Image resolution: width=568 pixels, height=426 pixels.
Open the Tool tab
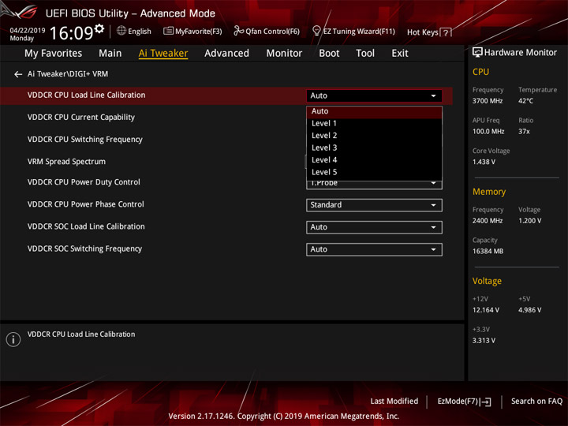pos(365,54)
